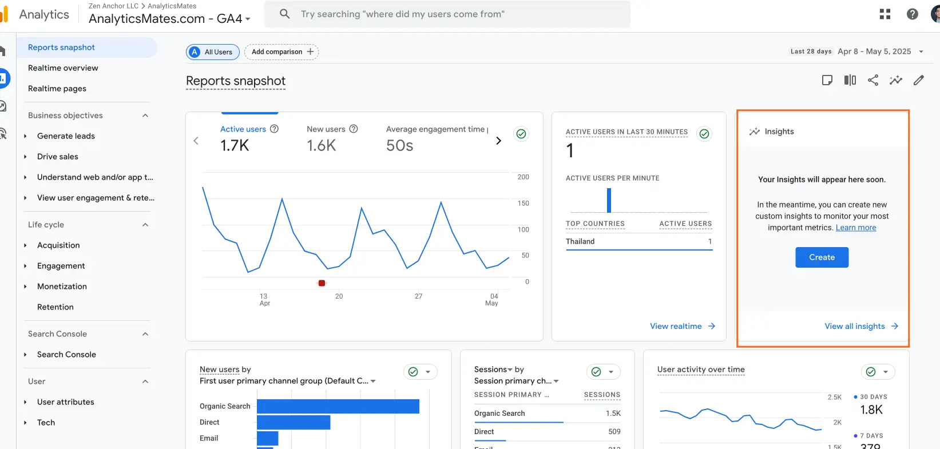Open Advertising icon in left rail
Screen dimensions: 940x449
3,133
